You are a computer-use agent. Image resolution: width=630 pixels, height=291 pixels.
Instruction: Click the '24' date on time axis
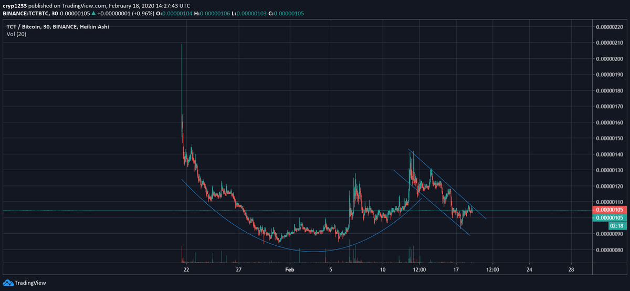[529, 269]
